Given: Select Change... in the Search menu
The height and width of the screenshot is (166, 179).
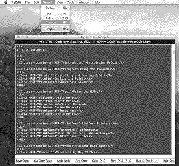Looking at the screenshot, I should (x=56, y=22).
